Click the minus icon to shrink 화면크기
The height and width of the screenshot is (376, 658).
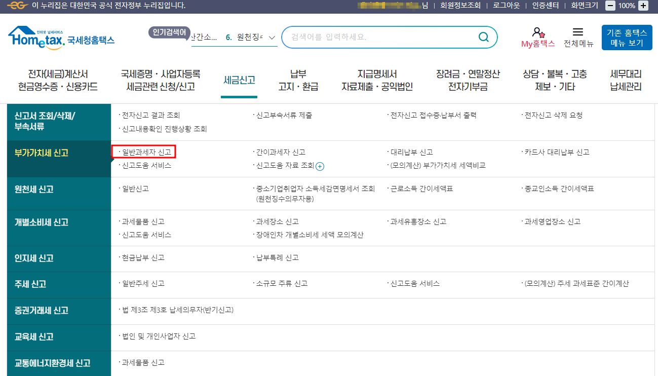[x=611, y=6]
